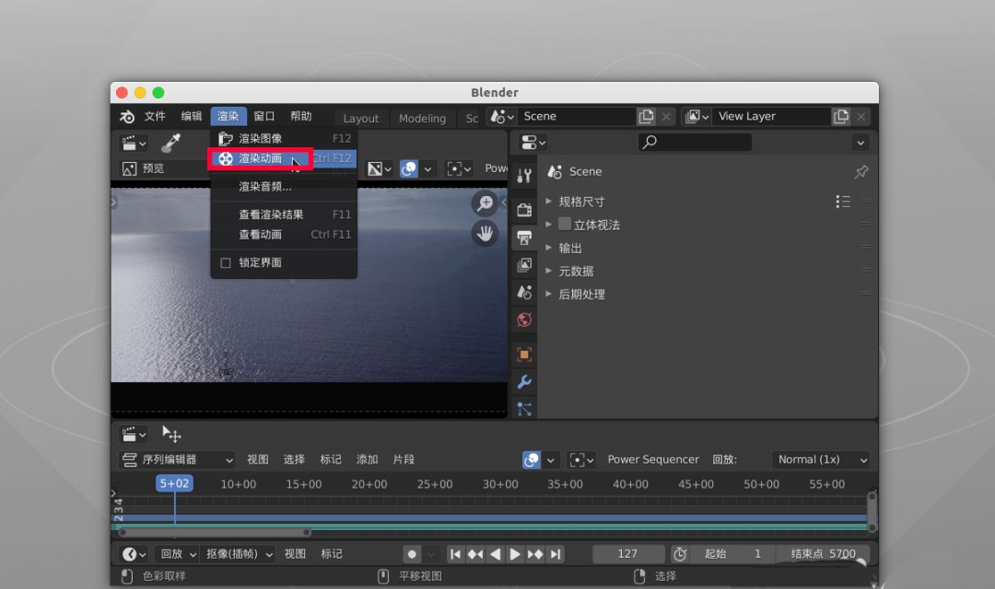Pin the Scene data in the Properties editor

[x=860, y=171]
